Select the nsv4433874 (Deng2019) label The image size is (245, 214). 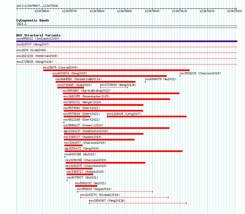coord(70,73)
